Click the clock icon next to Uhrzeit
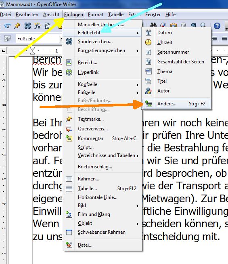Image resolution: width=228 pixels, height=264 pixels. point(148,42)
